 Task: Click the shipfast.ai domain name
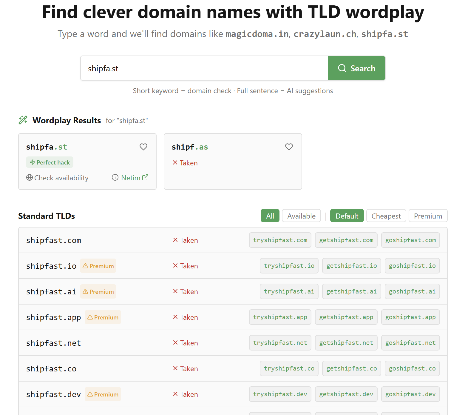(x=51, y=292)
